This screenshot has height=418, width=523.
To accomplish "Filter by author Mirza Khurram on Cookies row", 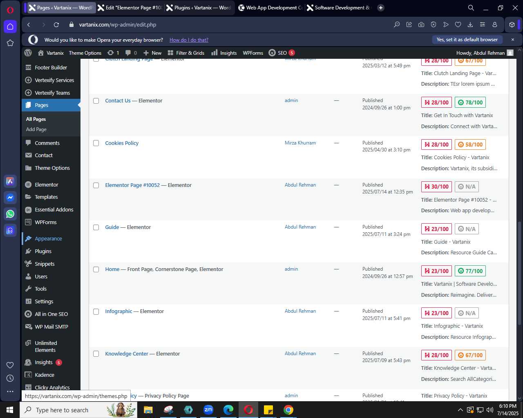I will tap(300, 143).
